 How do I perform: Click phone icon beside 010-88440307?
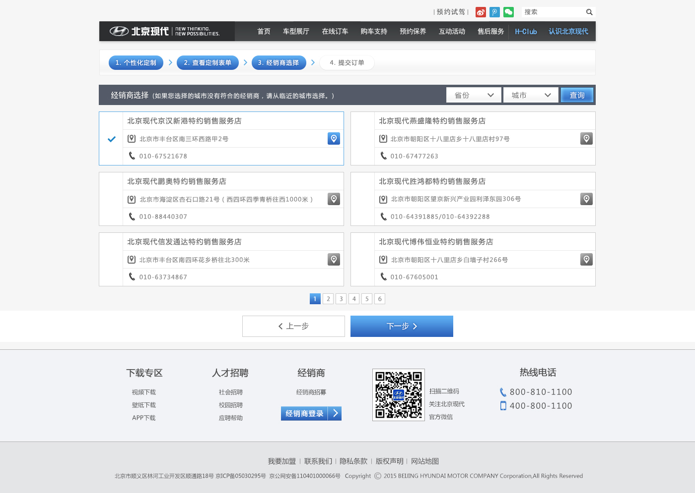[132, 217]
